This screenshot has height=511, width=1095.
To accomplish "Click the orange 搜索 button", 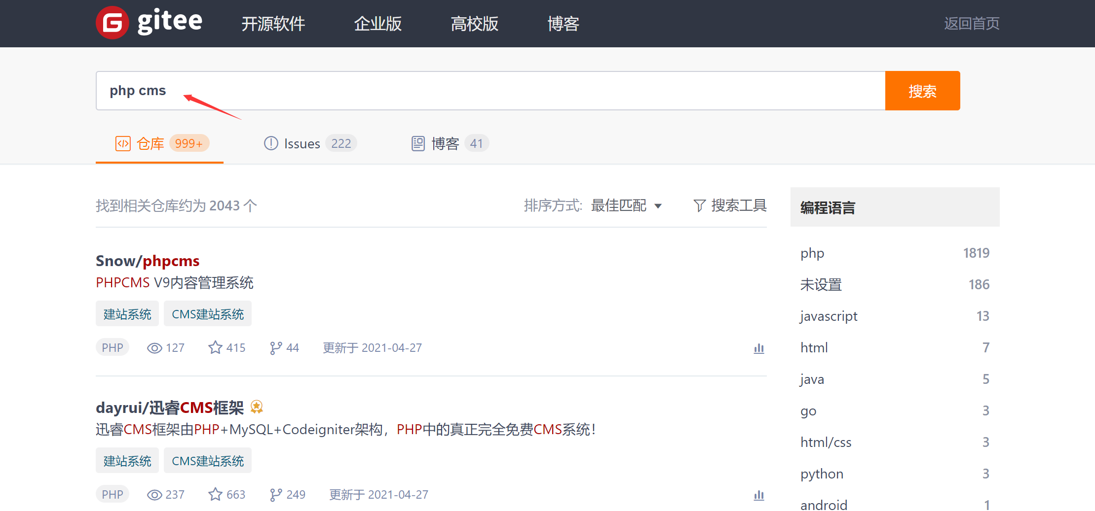I will pos(922,91).
